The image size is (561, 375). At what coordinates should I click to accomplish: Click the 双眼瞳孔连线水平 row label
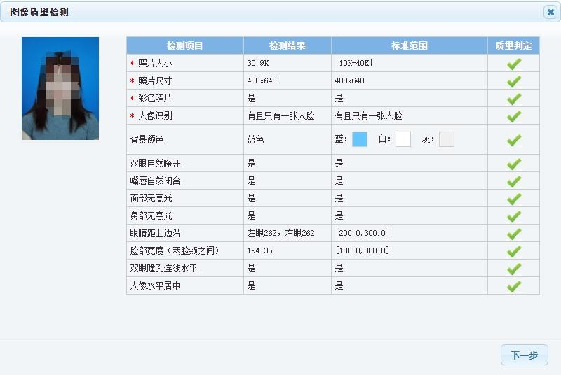pos(163,268)
